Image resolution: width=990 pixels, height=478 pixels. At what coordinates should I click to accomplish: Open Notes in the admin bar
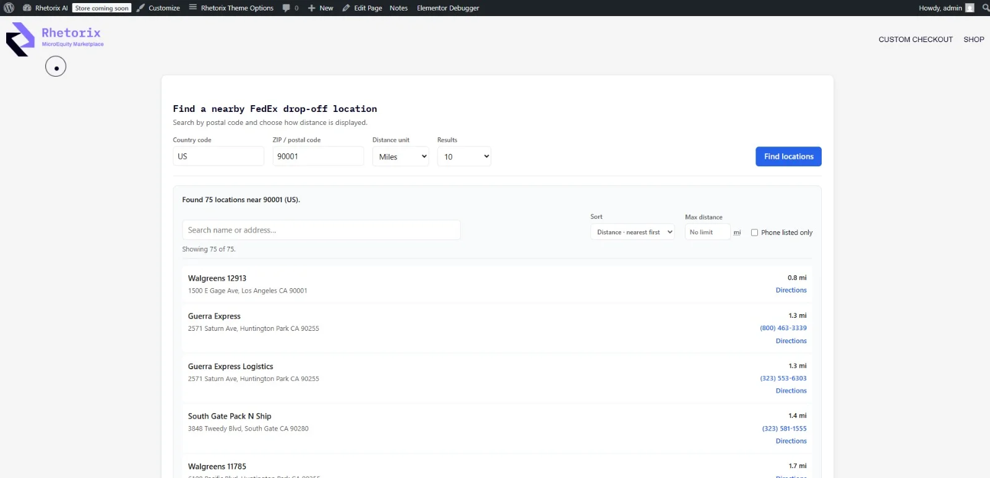coord(398,8)
